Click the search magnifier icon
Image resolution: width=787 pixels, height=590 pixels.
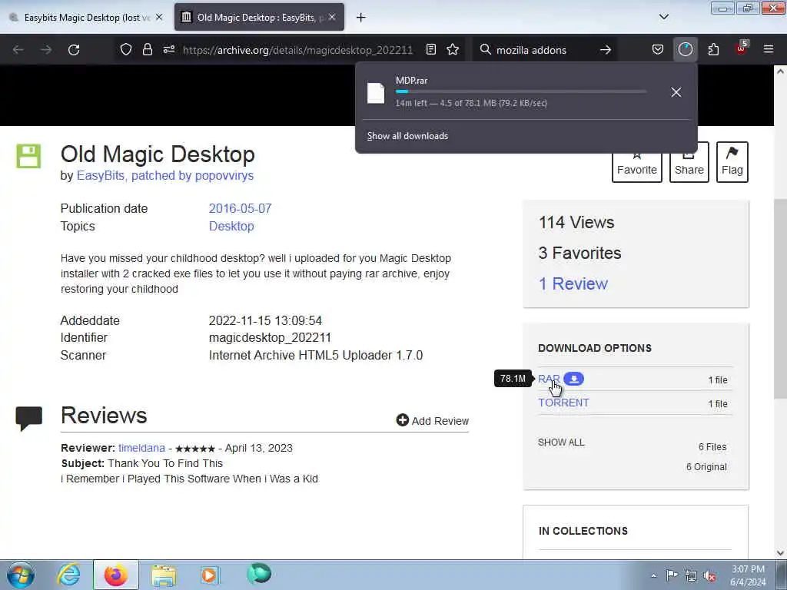[x=486, y=49]
